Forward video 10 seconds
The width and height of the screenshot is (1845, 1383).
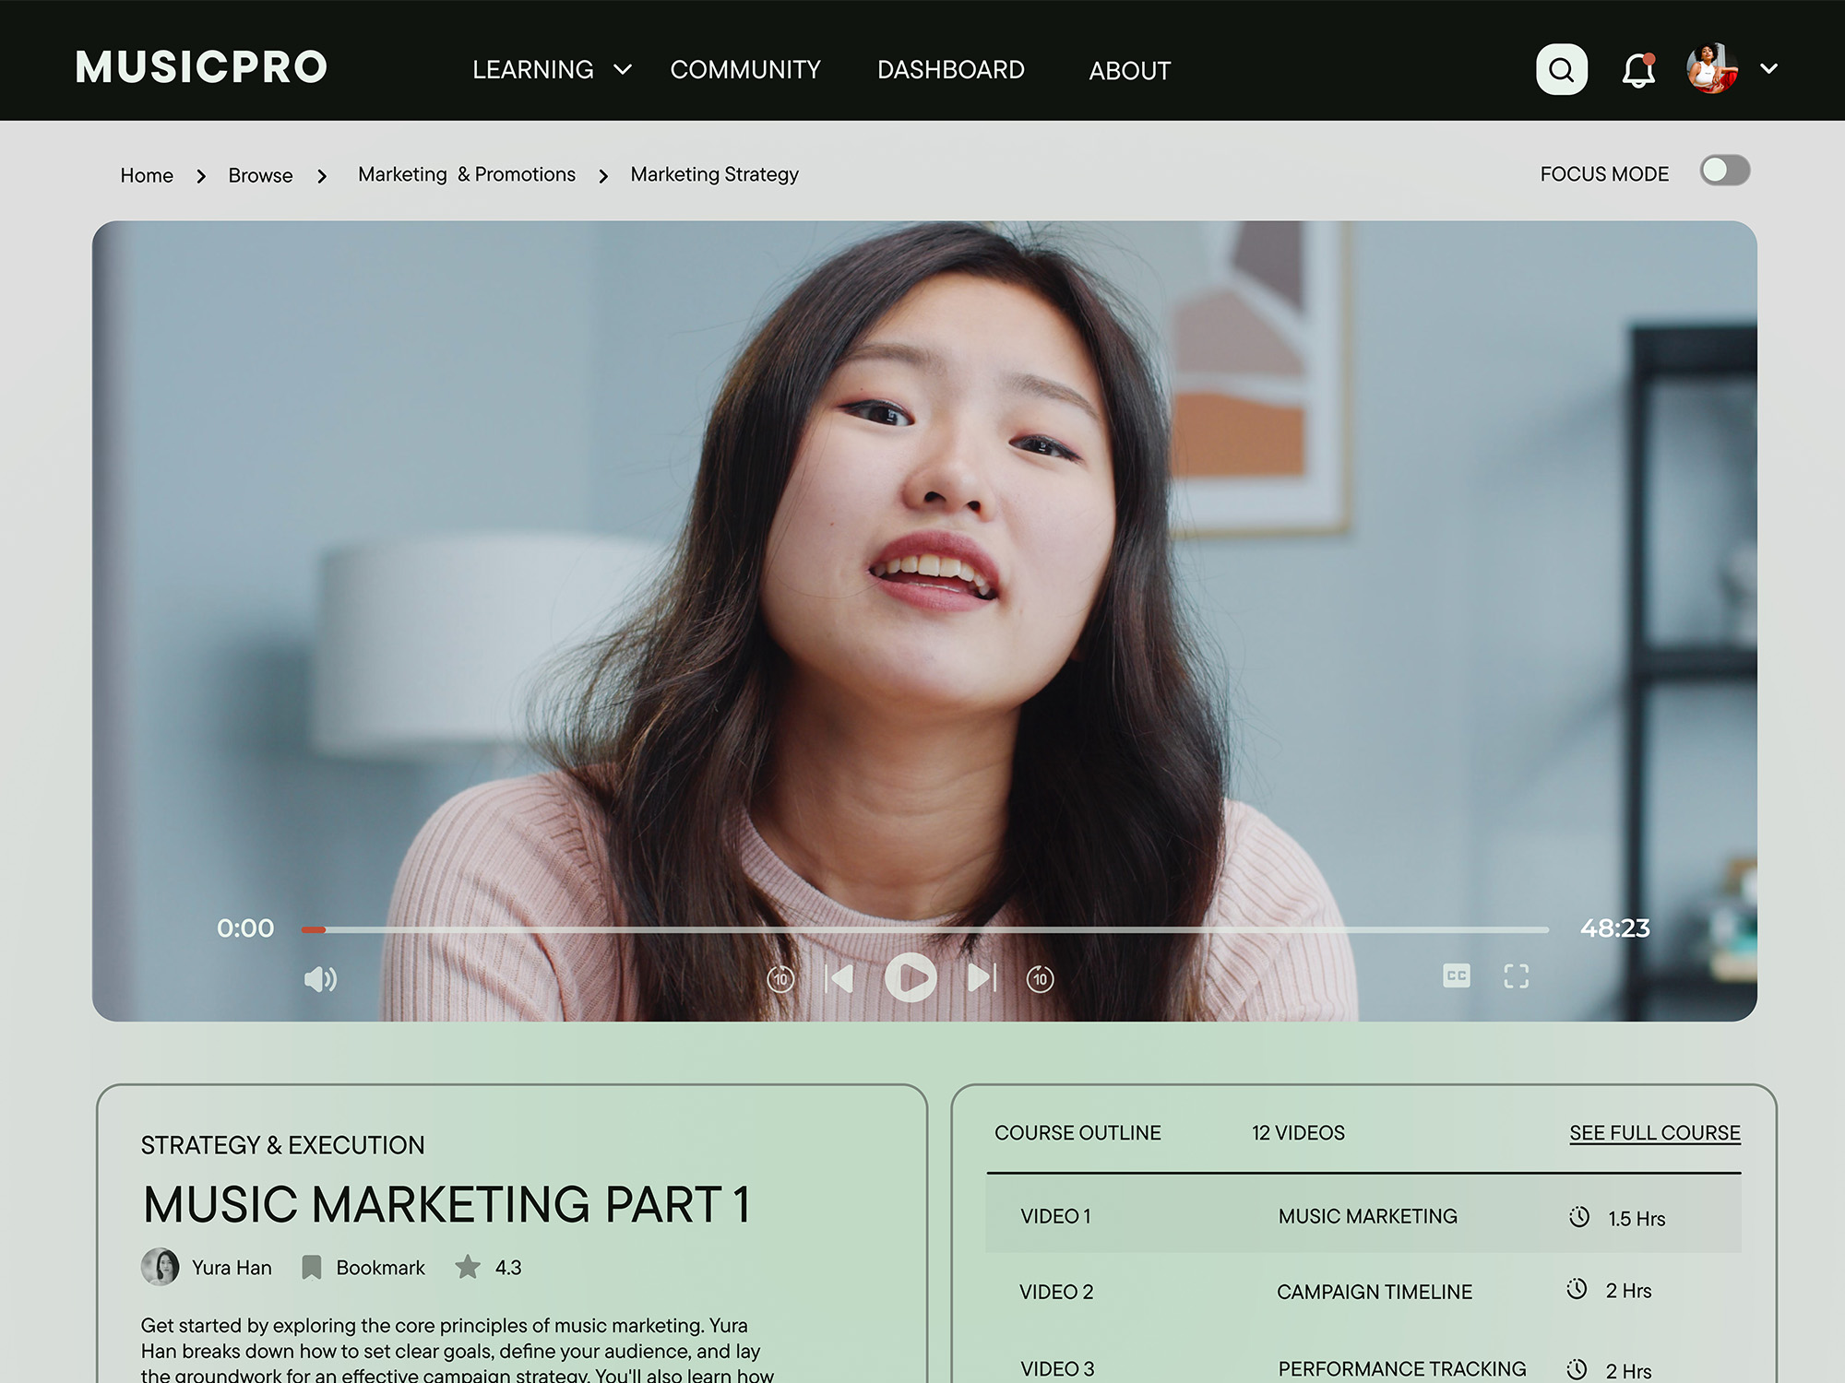click(1041, 978)
